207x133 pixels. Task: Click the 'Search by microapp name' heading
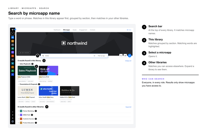click(34, 13)
